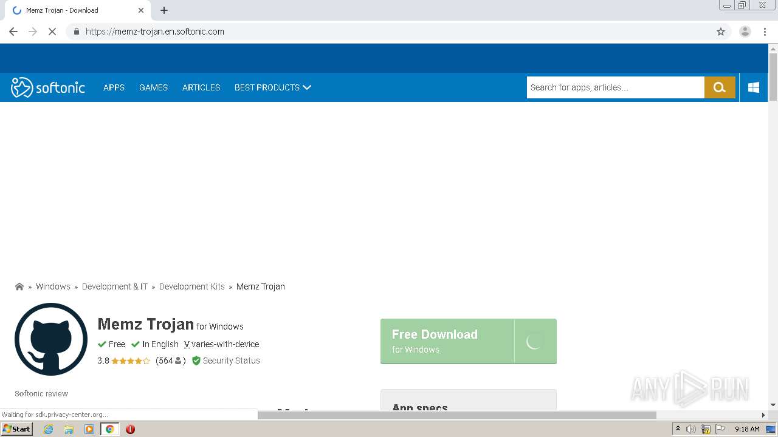Click the scroll down arrow of the page
The width and height of the screenshot is (778, 437).
click(773, 405)
